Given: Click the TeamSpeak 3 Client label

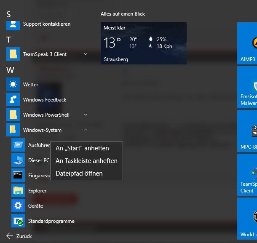Looking at the screenshot, I should 45,54.
